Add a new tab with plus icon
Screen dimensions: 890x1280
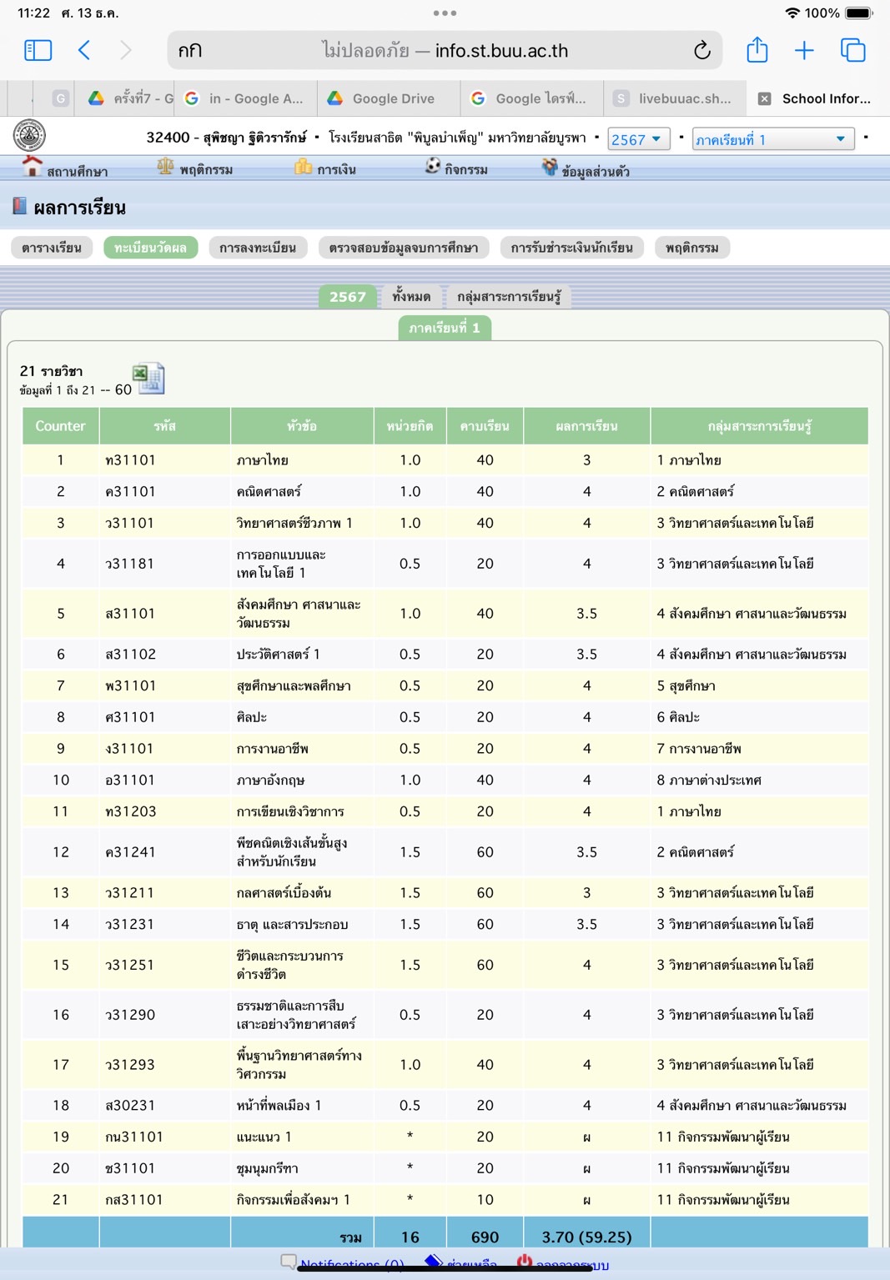[x=804, y=50]
